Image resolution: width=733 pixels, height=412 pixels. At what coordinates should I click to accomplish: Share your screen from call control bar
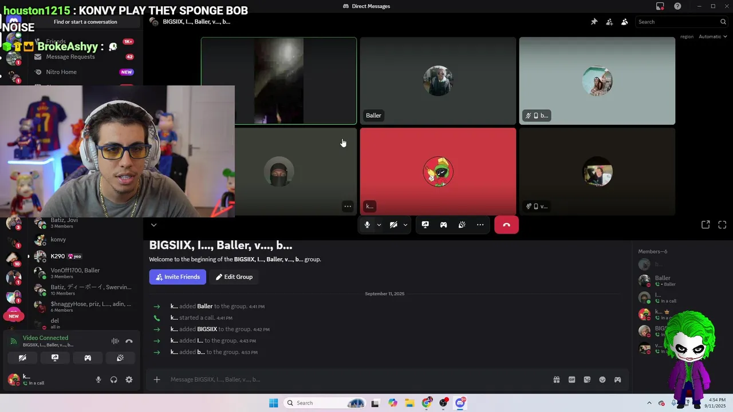[x=425, y=225]
